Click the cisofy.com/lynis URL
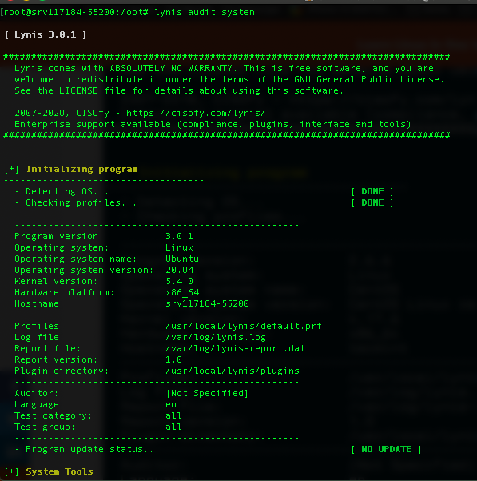477x481 pixels. click(195, 113)
